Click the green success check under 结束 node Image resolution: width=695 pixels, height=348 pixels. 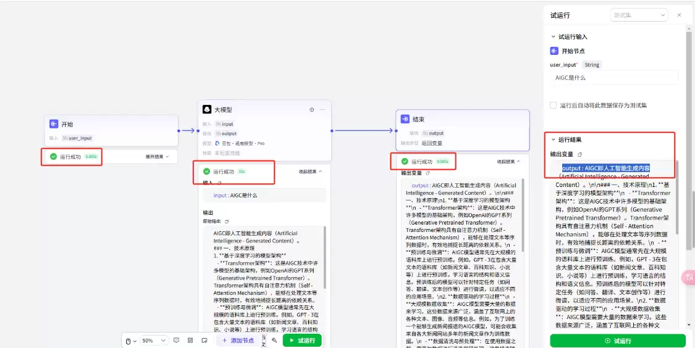click(405, 162)
